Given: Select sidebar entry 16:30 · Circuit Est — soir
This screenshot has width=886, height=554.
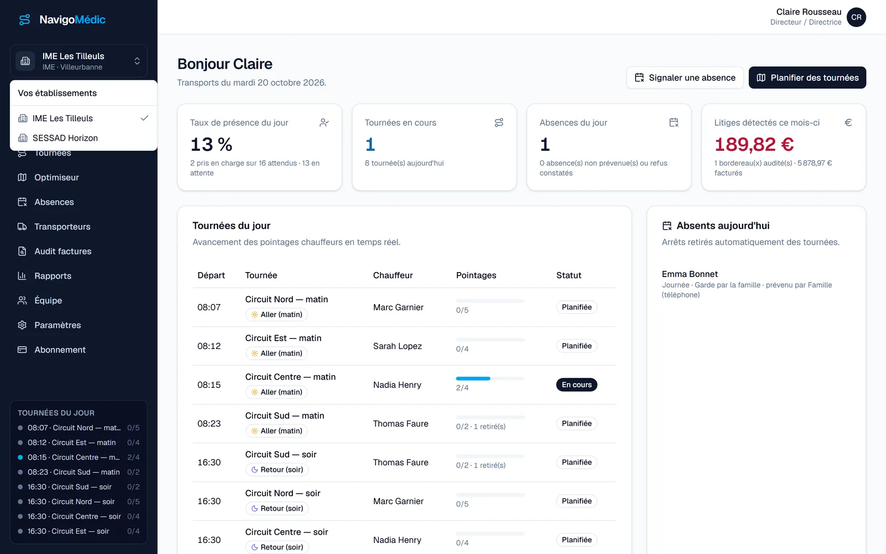Looking at the screenshot, I should [x=79, y=531].
